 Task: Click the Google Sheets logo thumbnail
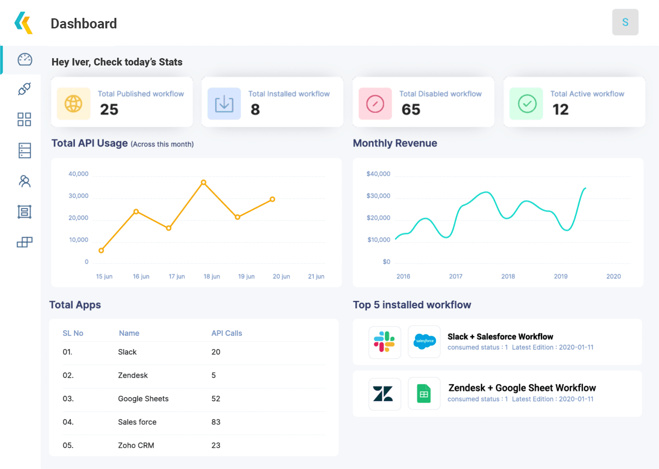coord(424,394)
